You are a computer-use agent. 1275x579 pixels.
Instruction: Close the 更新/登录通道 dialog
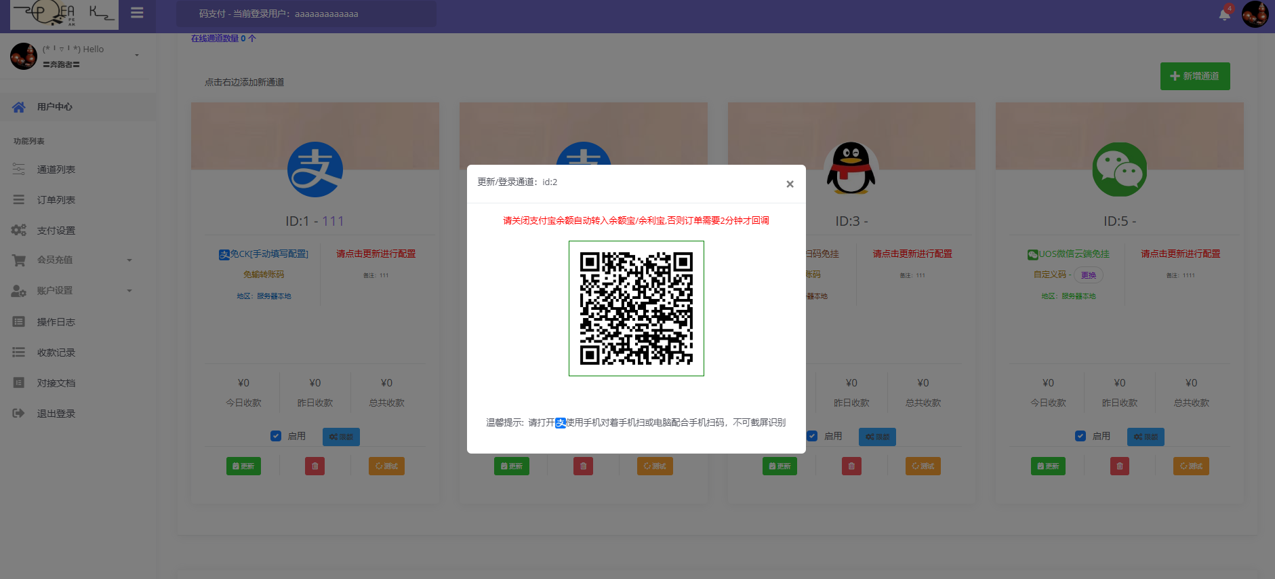tap(790, 184)
